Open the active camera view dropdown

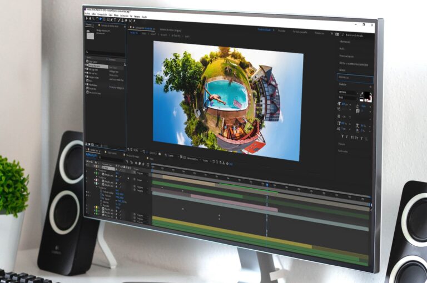tap(193, 159)
